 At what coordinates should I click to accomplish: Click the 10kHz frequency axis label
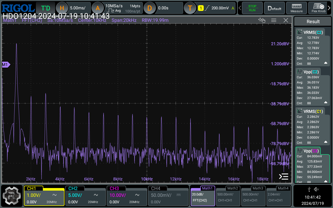click(x=147, y=179)
